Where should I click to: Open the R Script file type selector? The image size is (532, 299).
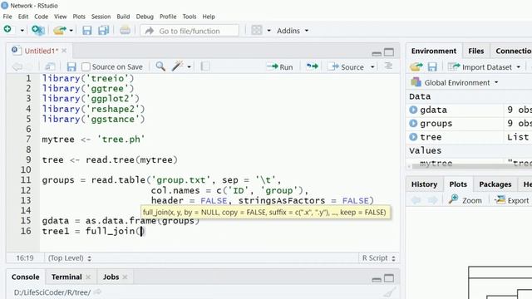(x=379, y=258)
